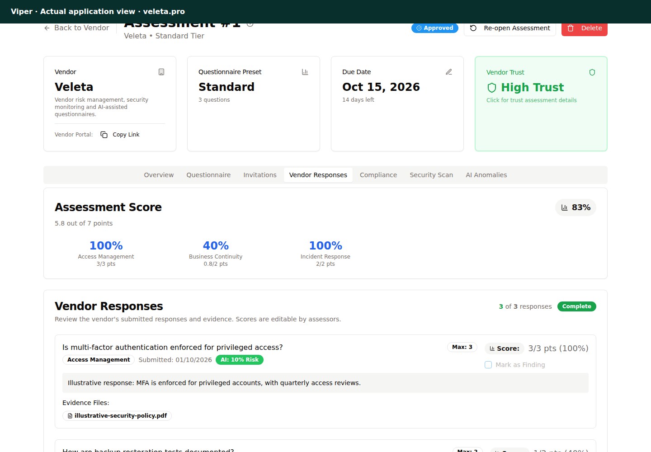Open the Questionnaire tab
Viewport: 651px width, 452px height.
(x=208, y=175)
